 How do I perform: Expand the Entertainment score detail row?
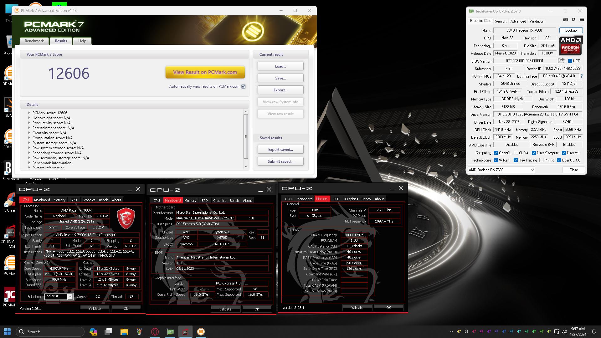(29, 128)
